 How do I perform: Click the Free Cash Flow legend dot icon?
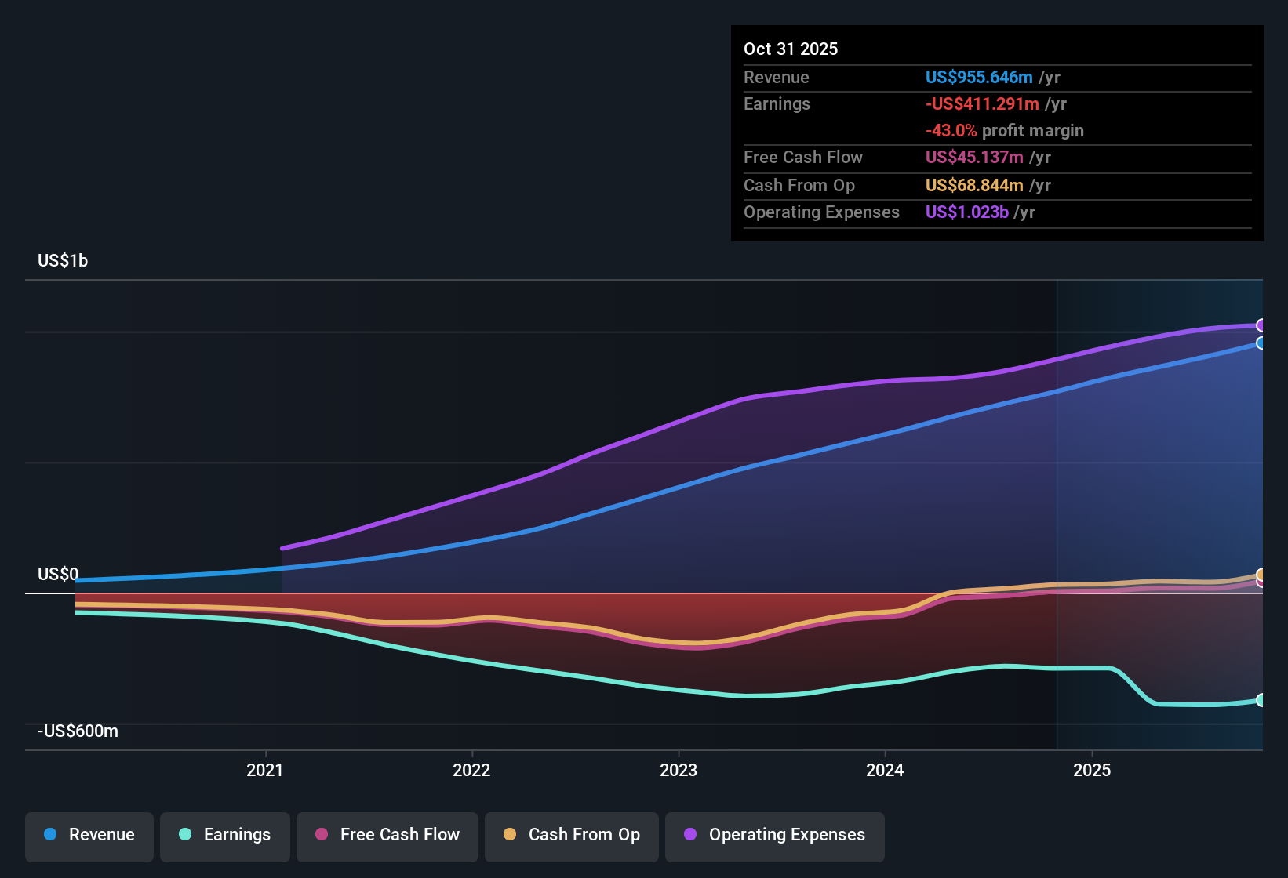[x=320, y=836]
